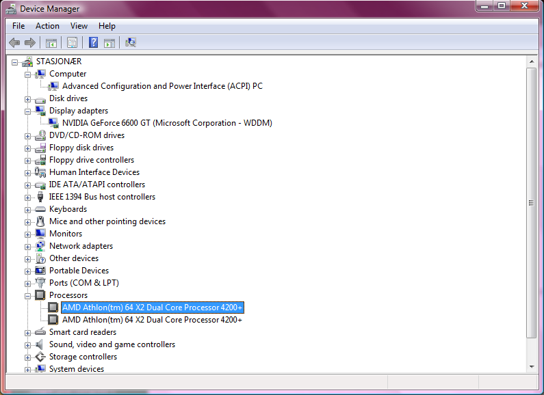Click the IEEE 1394 Bus host controllers icon

pos(40,197)
